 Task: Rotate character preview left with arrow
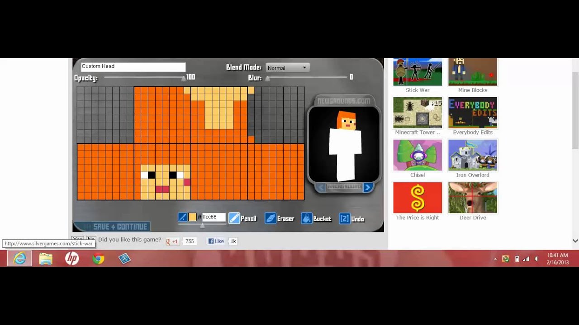click(x=320, y=187)
